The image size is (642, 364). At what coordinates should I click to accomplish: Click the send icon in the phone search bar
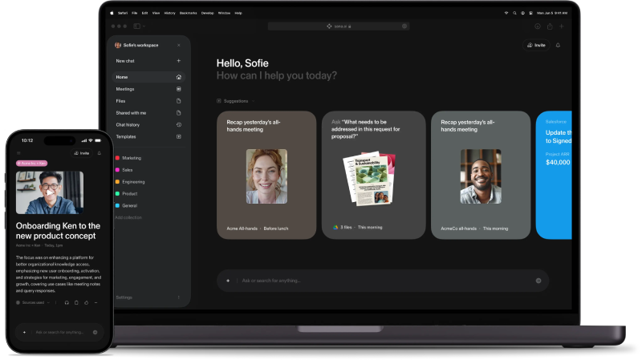tap(95, 332)
